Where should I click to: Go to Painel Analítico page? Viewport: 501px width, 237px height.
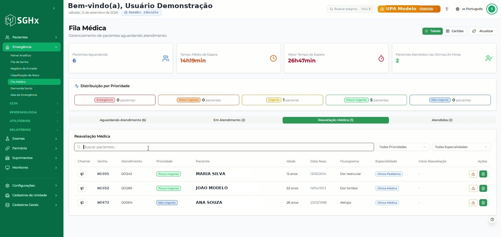(21, 55)
